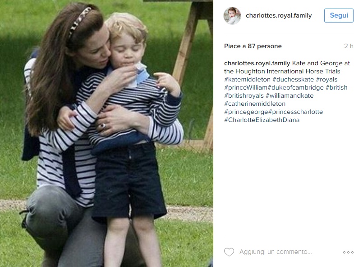The image size is (354, 267).
Task: Open the #british hashtag link
Action: point(336,87)
